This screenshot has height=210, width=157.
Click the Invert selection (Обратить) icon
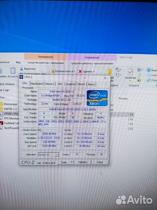tap(148, 80)
